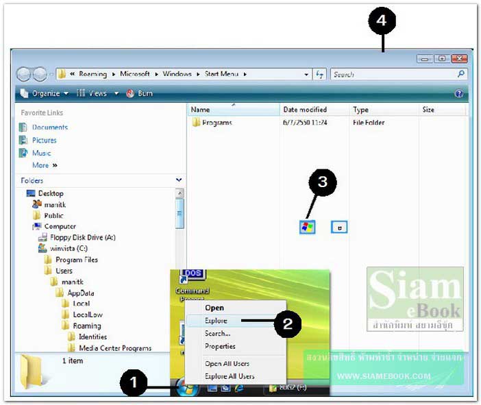Select Local folder in tree

coord(81,304)
